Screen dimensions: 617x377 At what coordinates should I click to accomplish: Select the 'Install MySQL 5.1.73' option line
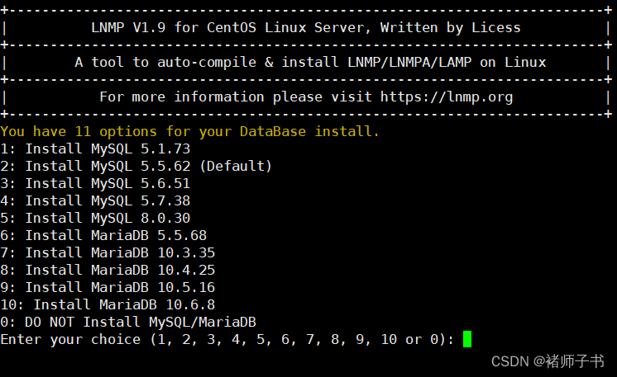(x=95, y=148)
